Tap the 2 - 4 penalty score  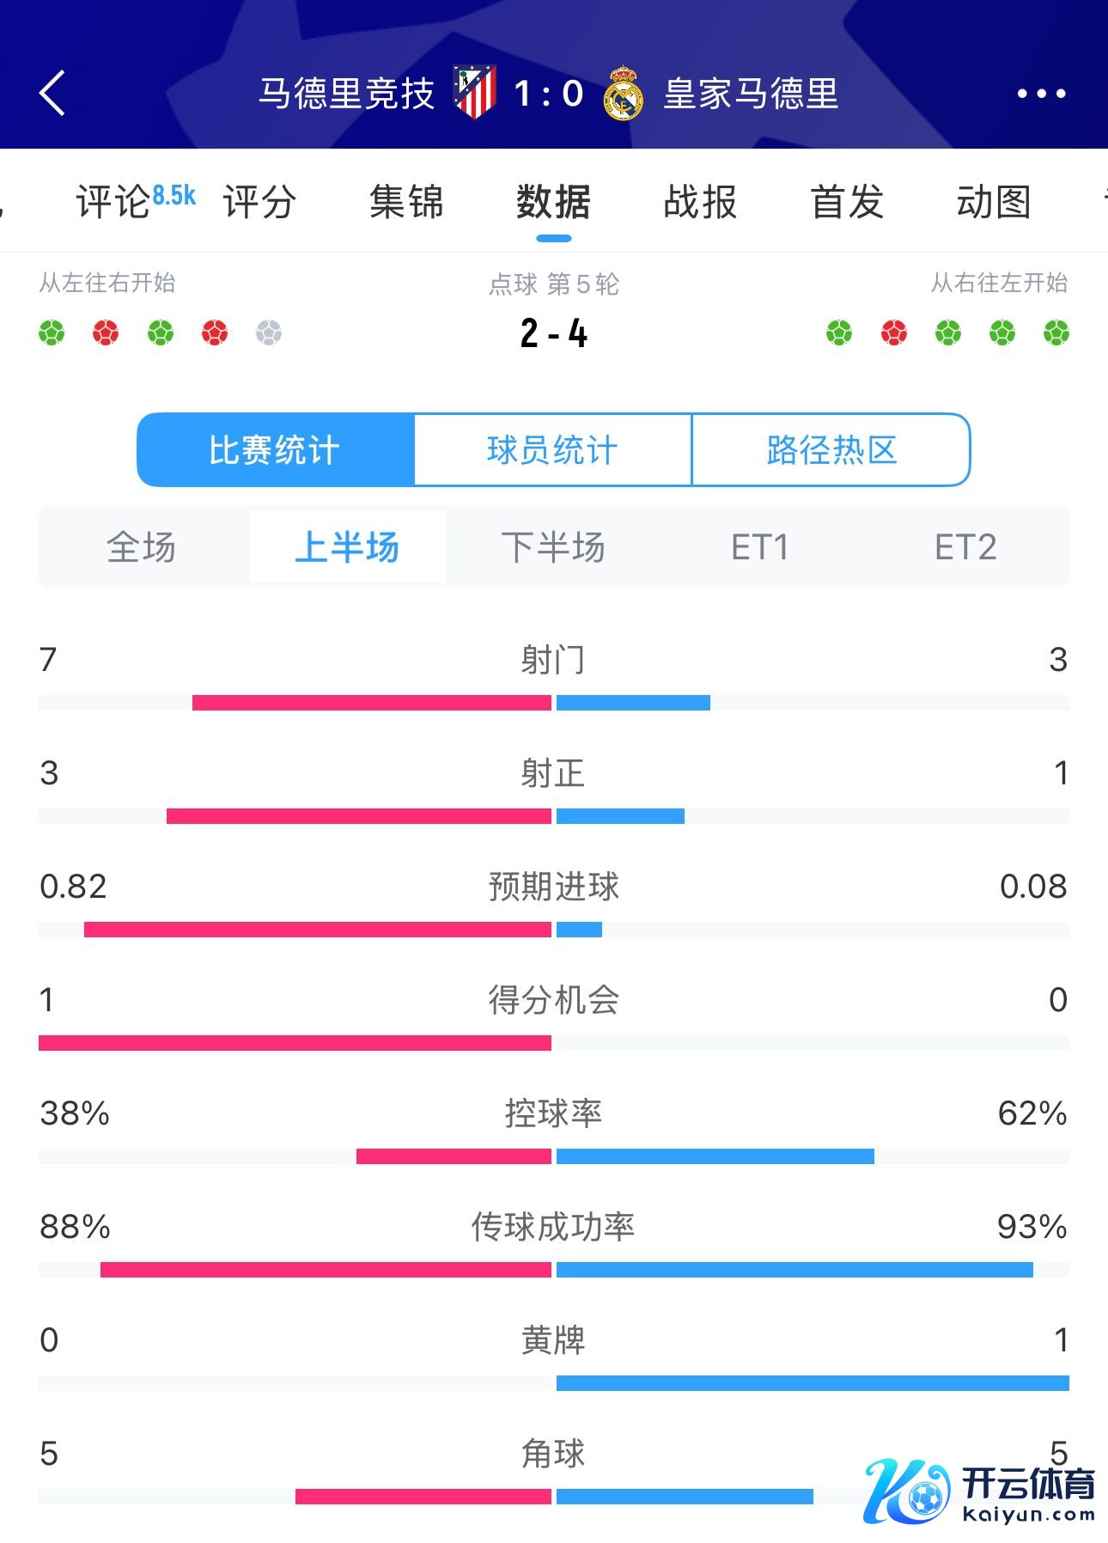554,333
